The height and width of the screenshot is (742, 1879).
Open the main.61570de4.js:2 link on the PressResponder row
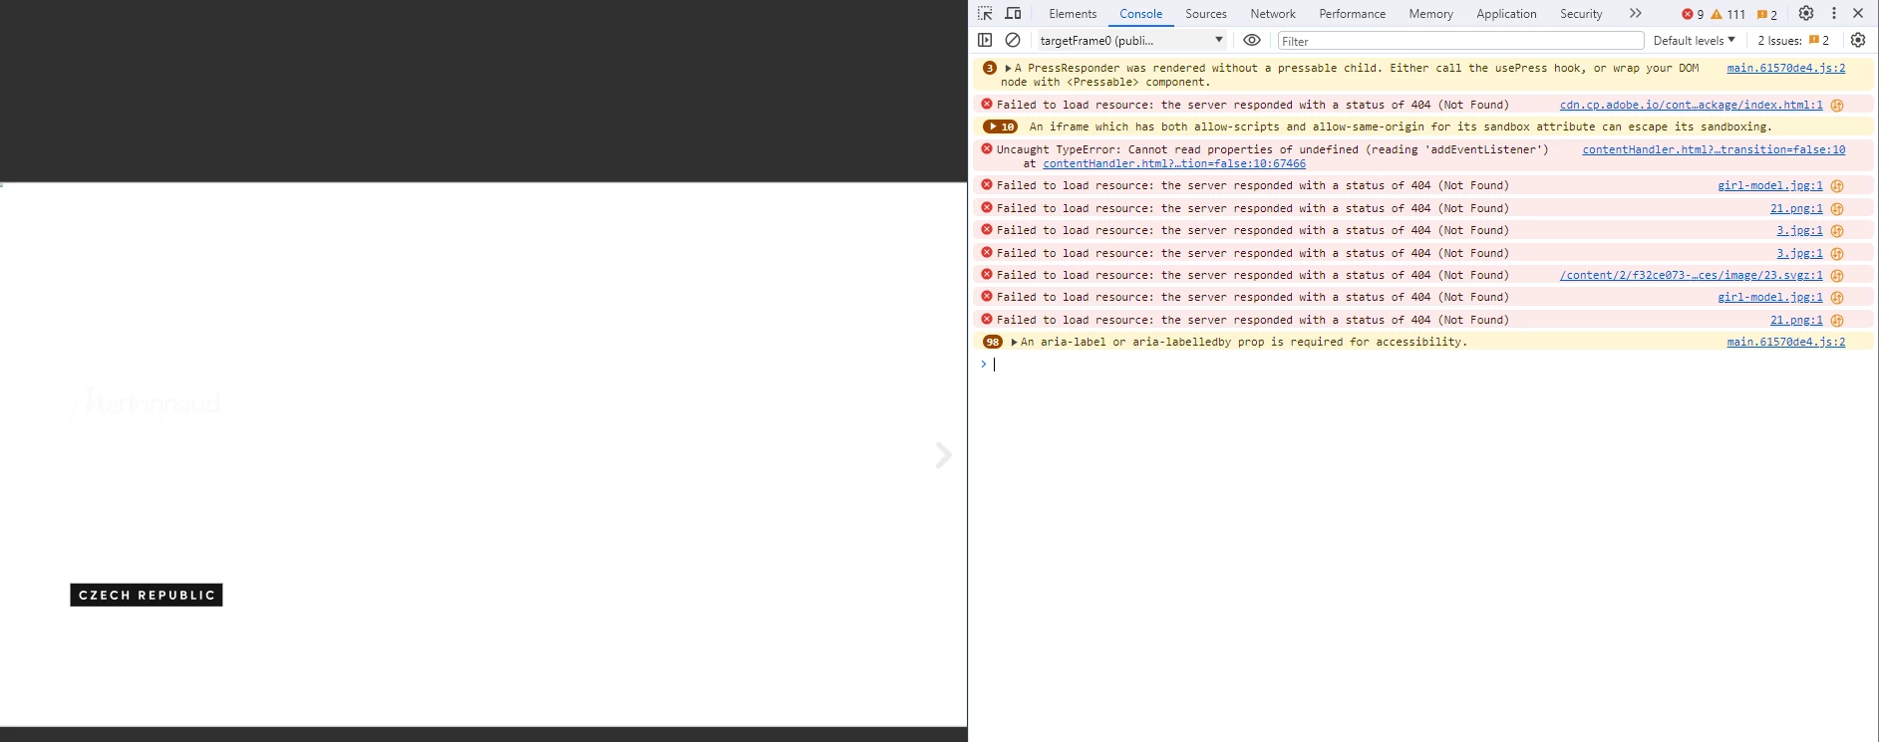coord(1785,69)
